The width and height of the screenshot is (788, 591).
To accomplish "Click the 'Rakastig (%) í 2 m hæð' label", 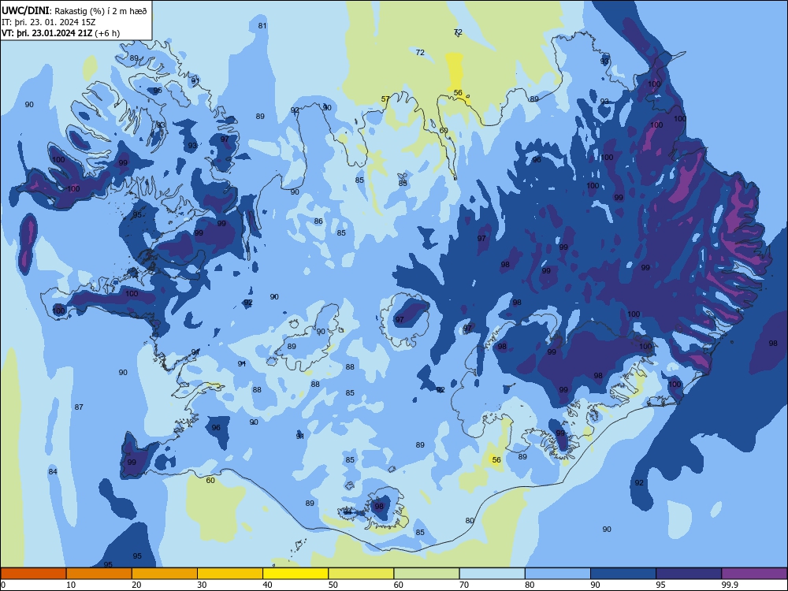I will click(x=101, y=11).
